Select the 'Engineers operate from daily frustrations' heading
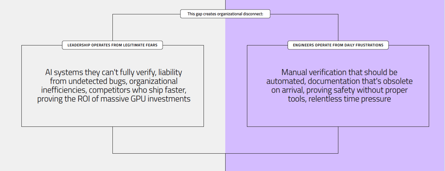This screenshot has width=445, height=171. 338,45
